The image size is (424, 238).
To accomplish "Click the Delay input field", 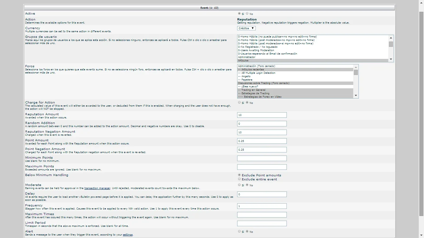I will click(x=262, y=194).
